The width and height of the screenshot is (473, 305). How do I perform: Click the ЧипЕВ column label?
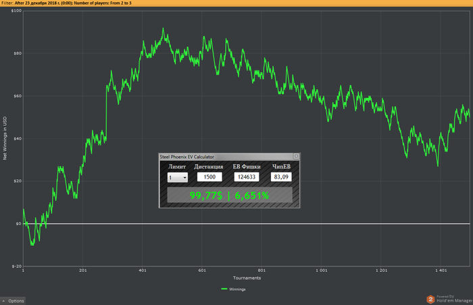click(x=282, y=166)
